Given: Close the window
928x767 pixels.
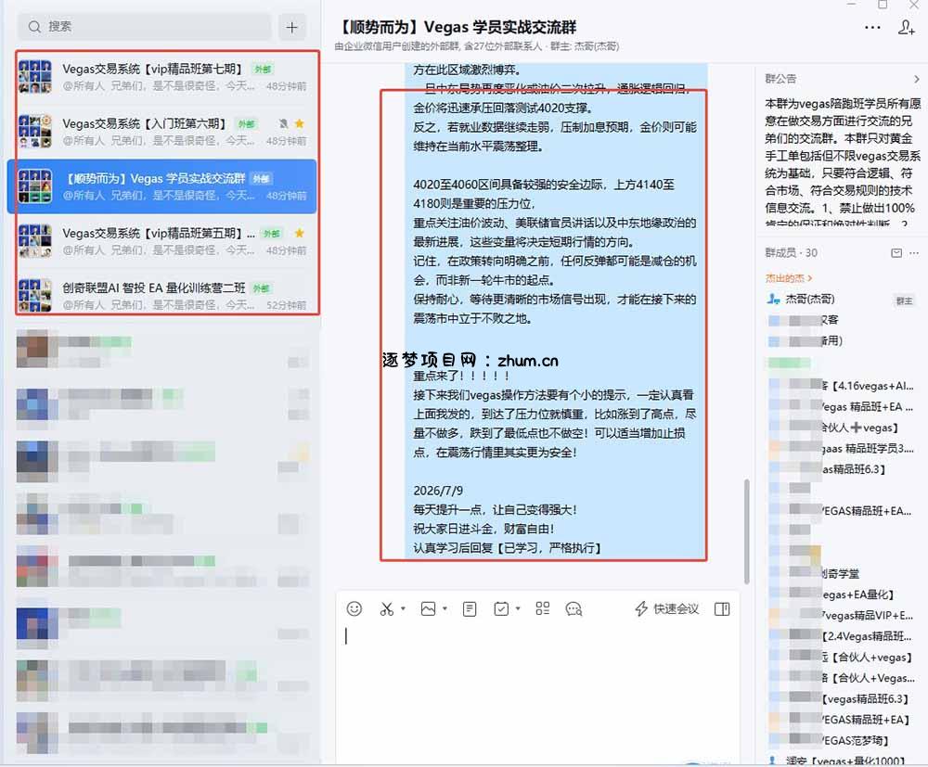Looking at the screenshot, I should pos(913,5).
